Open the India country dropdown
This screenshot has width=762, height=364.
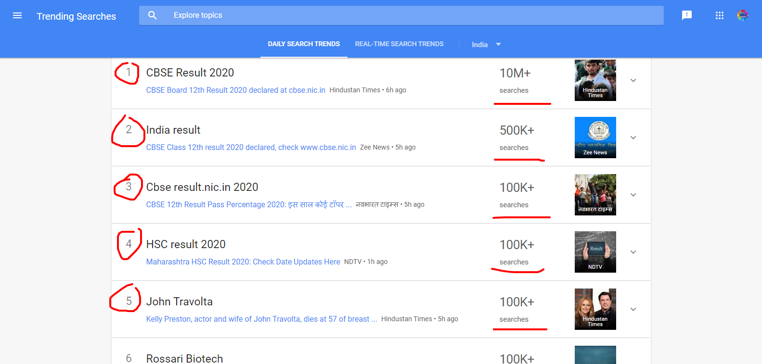(486, 44)
